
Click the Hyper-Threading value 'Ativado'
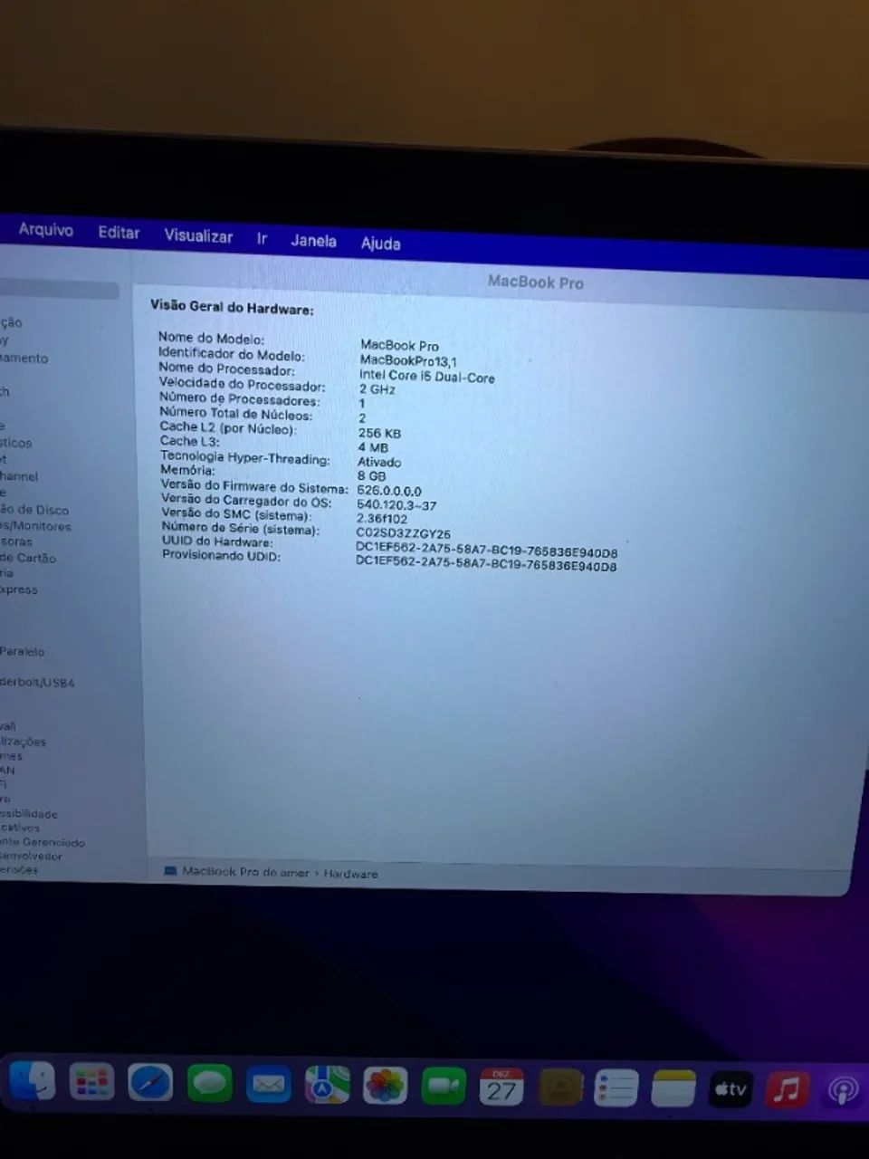(x=379, y=462)
